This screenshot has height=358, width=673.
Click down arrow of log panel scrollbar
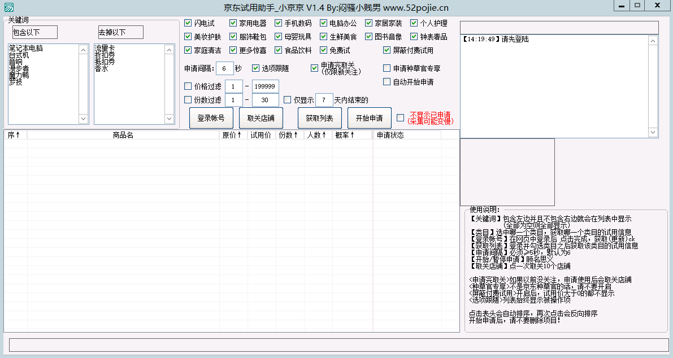[x=653, y=133]
